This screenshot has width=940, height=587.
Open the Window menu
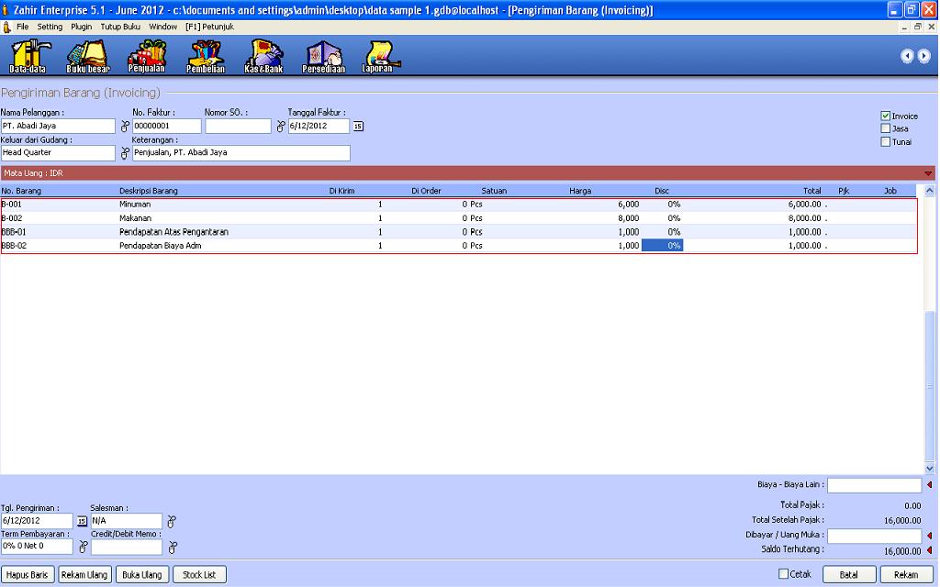pos(163,27)
